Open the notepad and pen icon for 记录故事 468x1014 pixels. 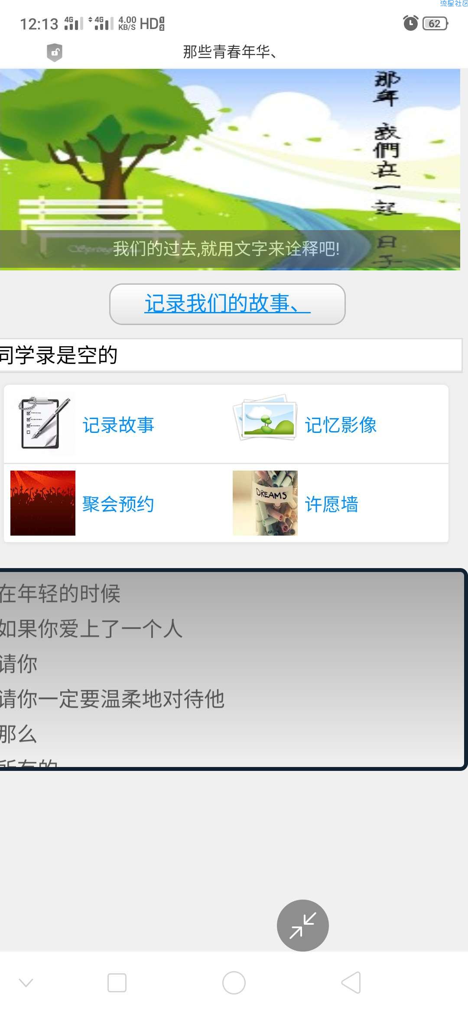pos(43,424)
